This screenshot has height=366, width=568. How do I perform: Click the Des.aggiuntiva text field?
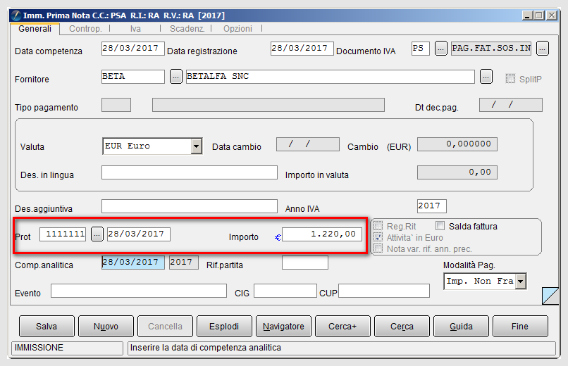(190, 206)
